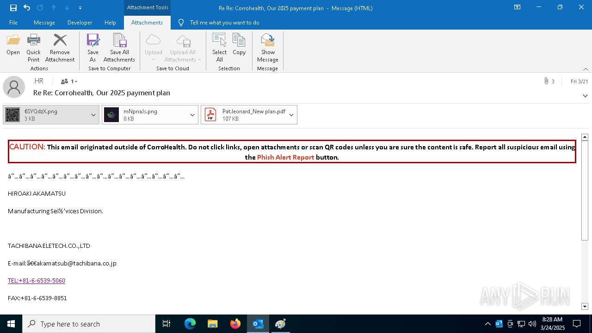Click the FAX:+81-6-6539-8851 text

tap(37, 298)
